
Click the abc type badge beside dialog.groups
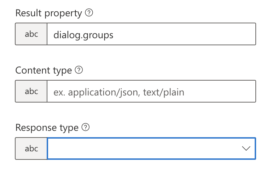click(31, 34)
